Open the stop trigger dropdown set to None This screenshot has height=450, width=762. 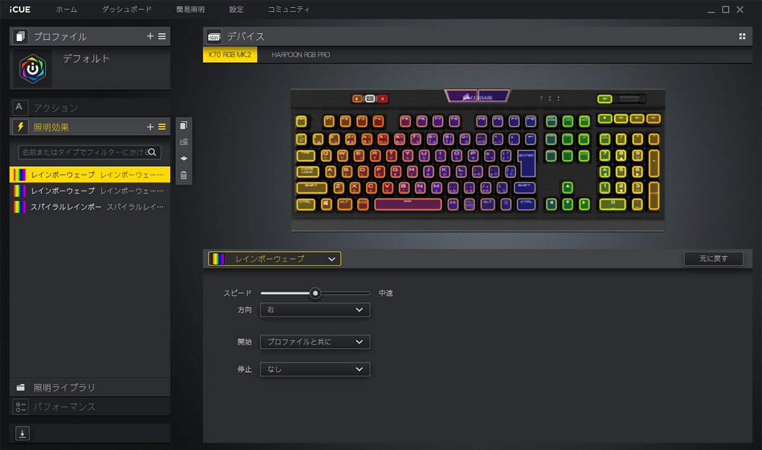[x=315, y=369]
